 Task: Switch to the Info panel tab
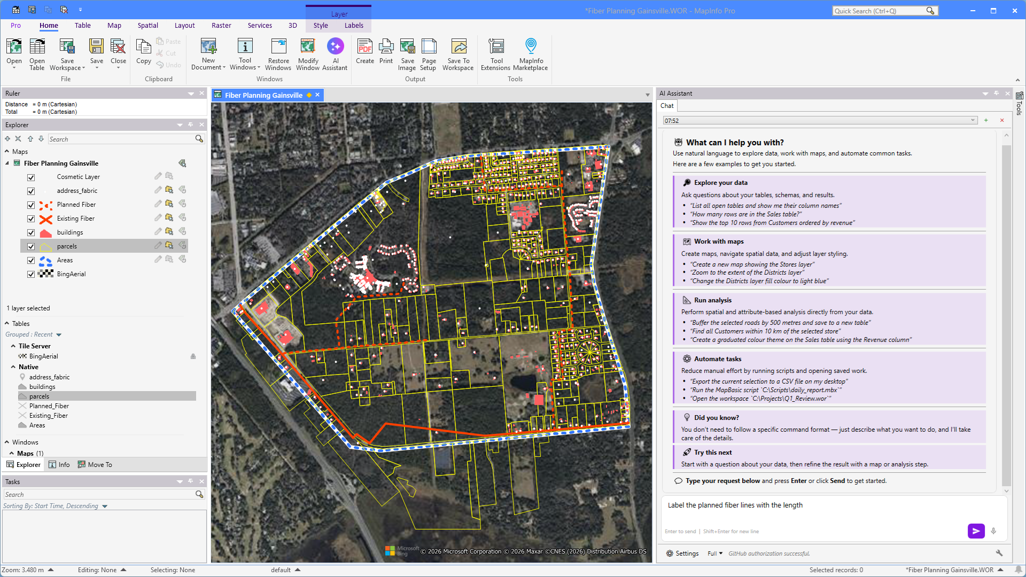tap(59, 465)
